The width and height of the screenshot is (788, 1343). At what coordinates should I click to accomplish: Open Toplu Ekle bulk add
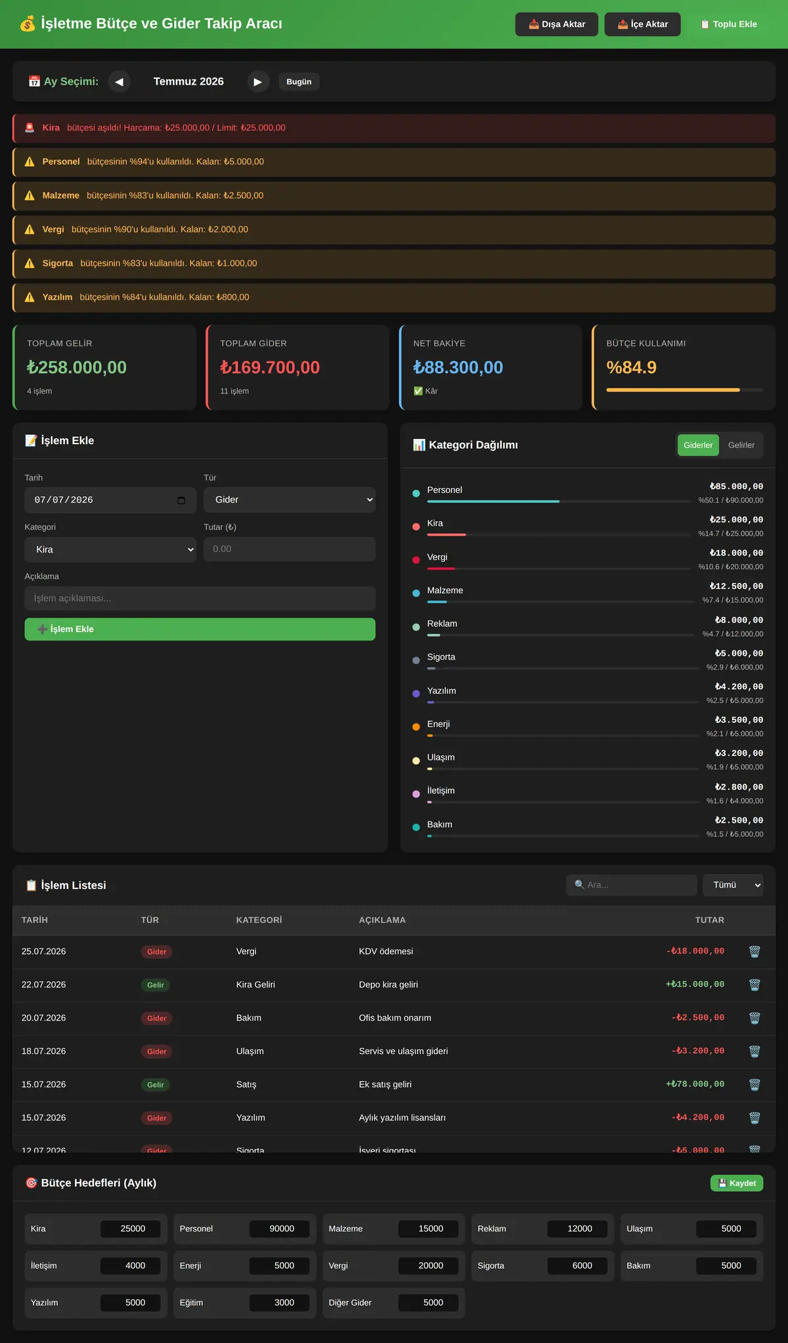[x=728, y=24]
